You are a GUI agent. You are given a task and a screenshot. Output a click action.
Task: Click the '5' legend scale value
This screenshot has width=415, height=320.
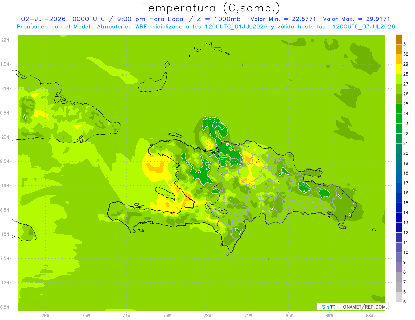[x=404, y=302]
